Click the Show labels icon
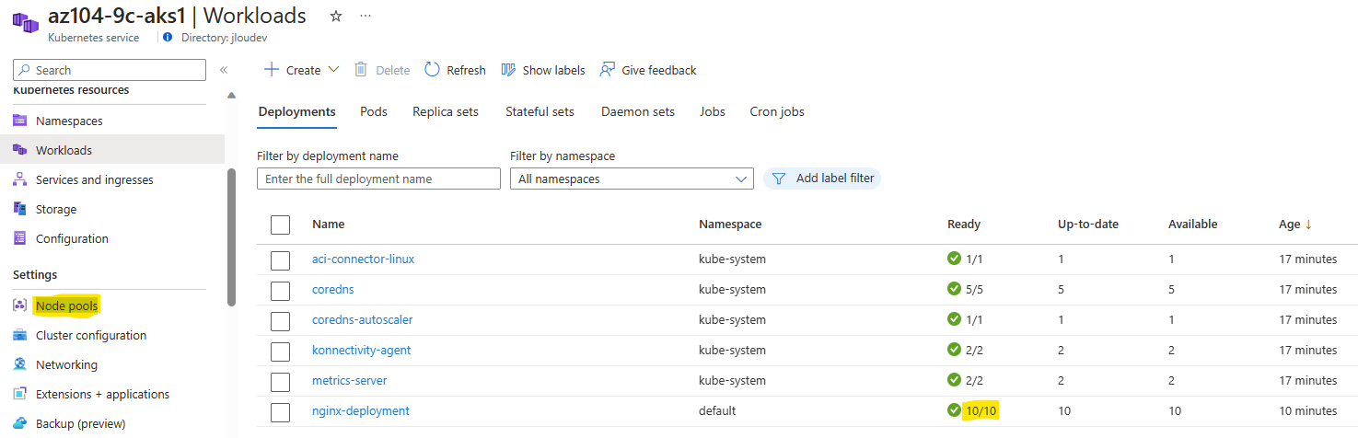 pyautogui.click(x=508, y=70)
